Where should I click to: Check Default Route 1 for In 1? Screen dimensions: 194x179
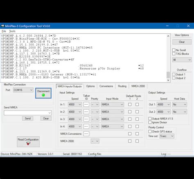coord(130,104)
